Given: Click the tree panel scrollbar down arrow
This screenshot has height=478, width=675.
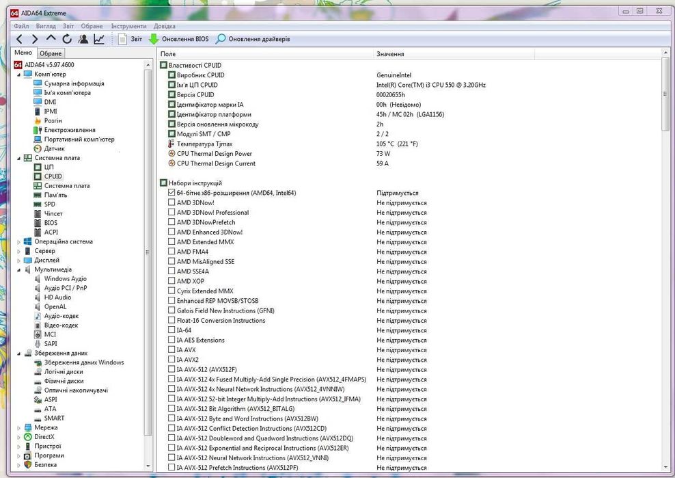Looking at the screenshot, I should (148, 466).
